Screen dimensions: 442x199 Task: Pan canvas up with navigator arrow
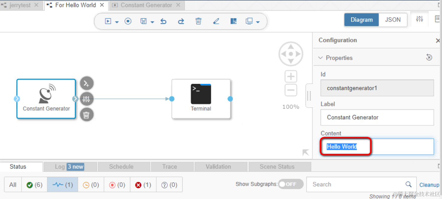pos(291,46)
